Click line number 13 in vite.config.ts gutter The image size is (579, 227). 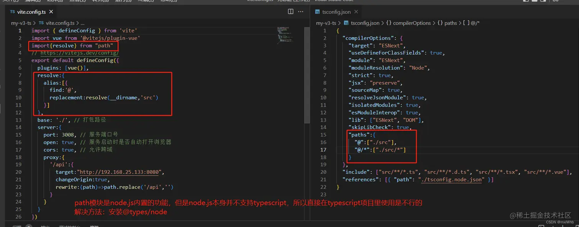click(18, 120)
